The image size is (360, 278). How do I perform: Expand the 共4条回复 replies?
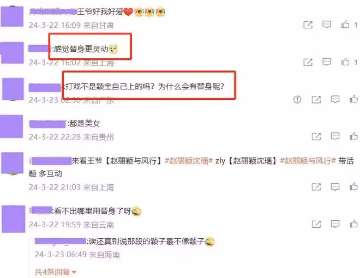55,272
